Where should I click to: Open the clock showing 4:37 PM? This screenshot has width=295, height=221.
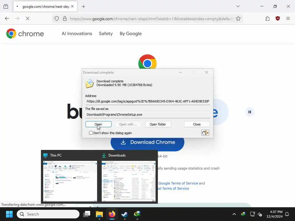[x=275, y=214]
